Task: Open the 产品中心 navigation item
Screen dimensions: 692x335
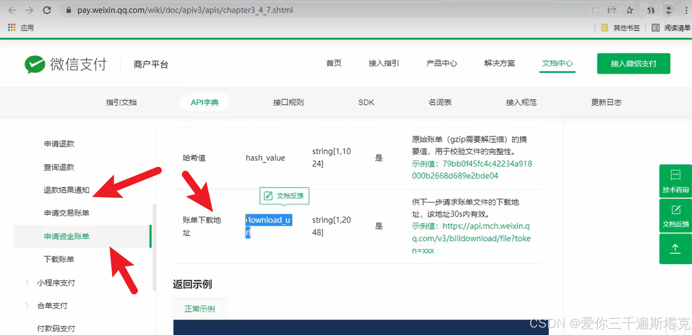Action: pyautogui.click(x=441, y=63)
